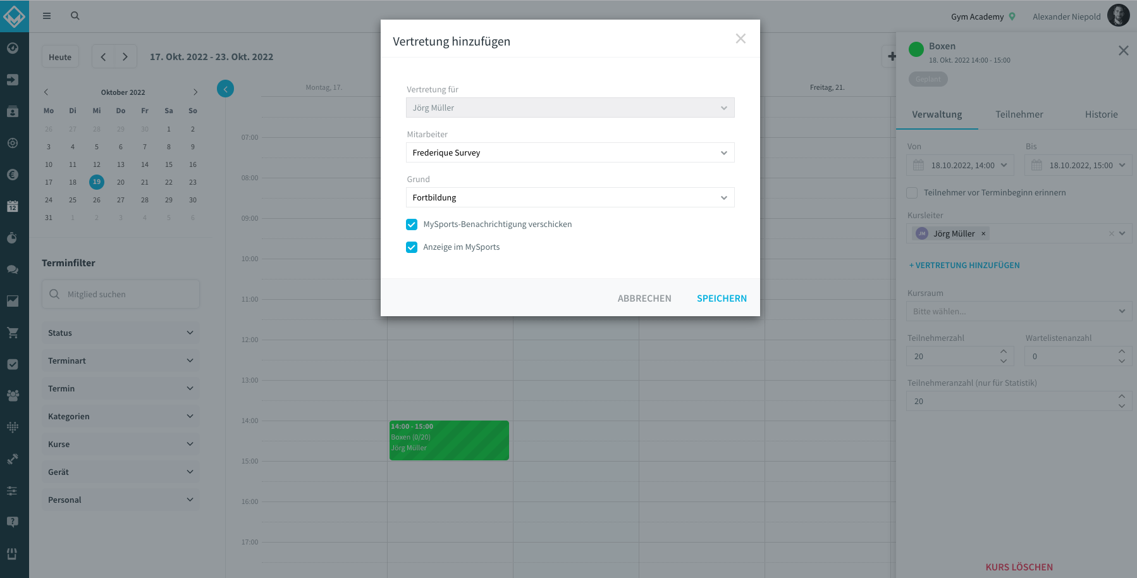Open the Mitarbeiter dropdown
1137x578 pixels.
(x=570, y=152)
